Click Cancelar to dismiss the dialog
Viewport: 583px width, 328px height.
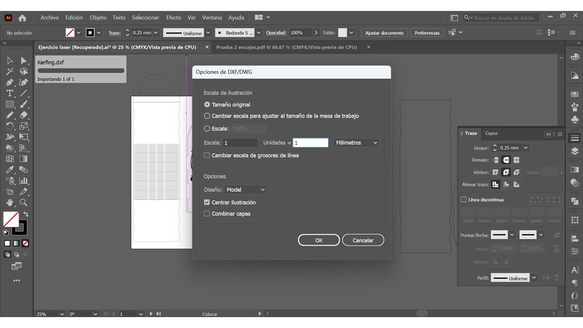pos(363,240)
